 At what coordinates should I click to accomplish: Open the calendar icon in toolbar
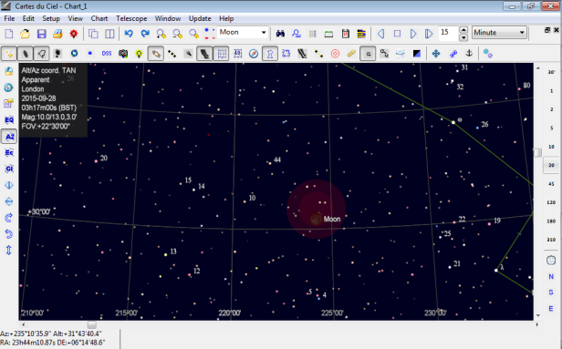coord(345,34)
